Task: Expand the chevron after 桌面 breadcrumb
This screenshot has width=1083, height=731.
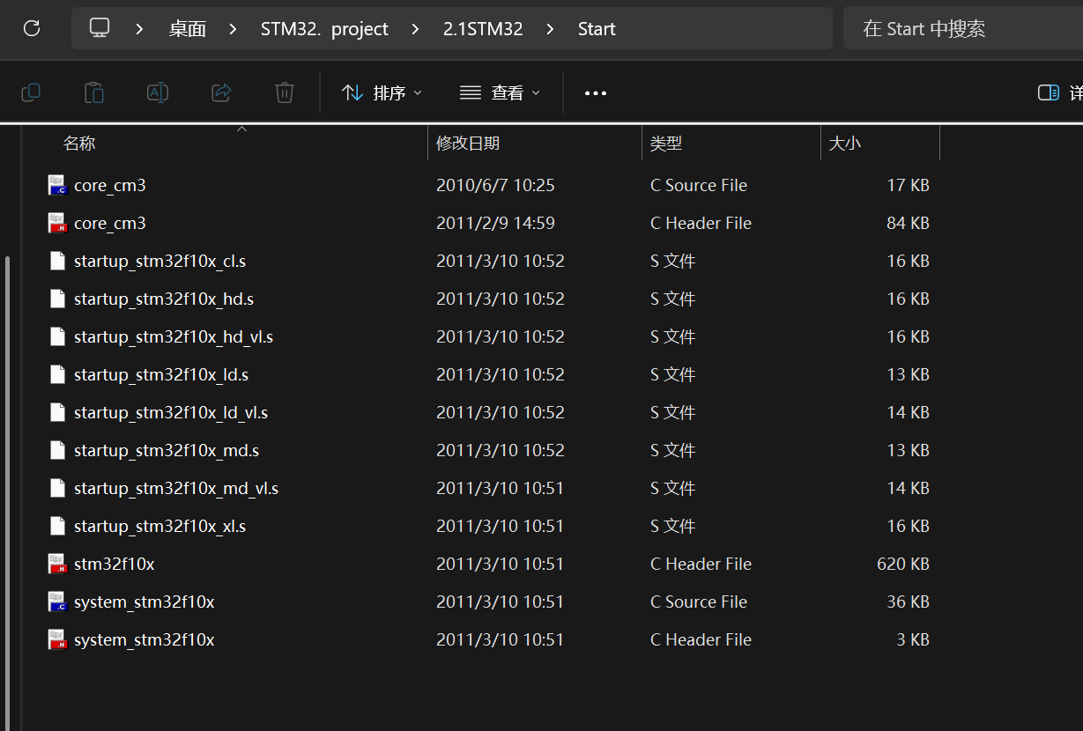Action: click(234, 29)
